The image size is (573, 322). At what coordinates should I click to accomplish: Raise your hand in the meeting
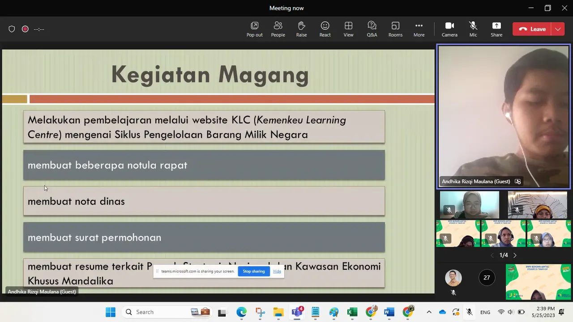[301, 29]
